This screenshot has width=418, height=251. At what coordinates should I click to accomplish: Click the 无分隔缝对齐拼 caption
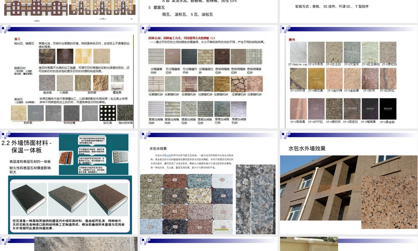(189, 71)
